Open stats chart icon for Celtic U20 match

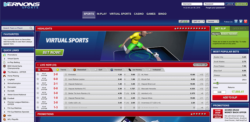tap(207, 103)
